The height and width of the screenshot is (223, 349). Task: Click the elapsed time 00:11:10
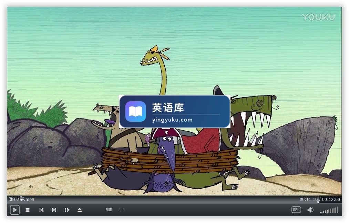(x=308, y=199)
